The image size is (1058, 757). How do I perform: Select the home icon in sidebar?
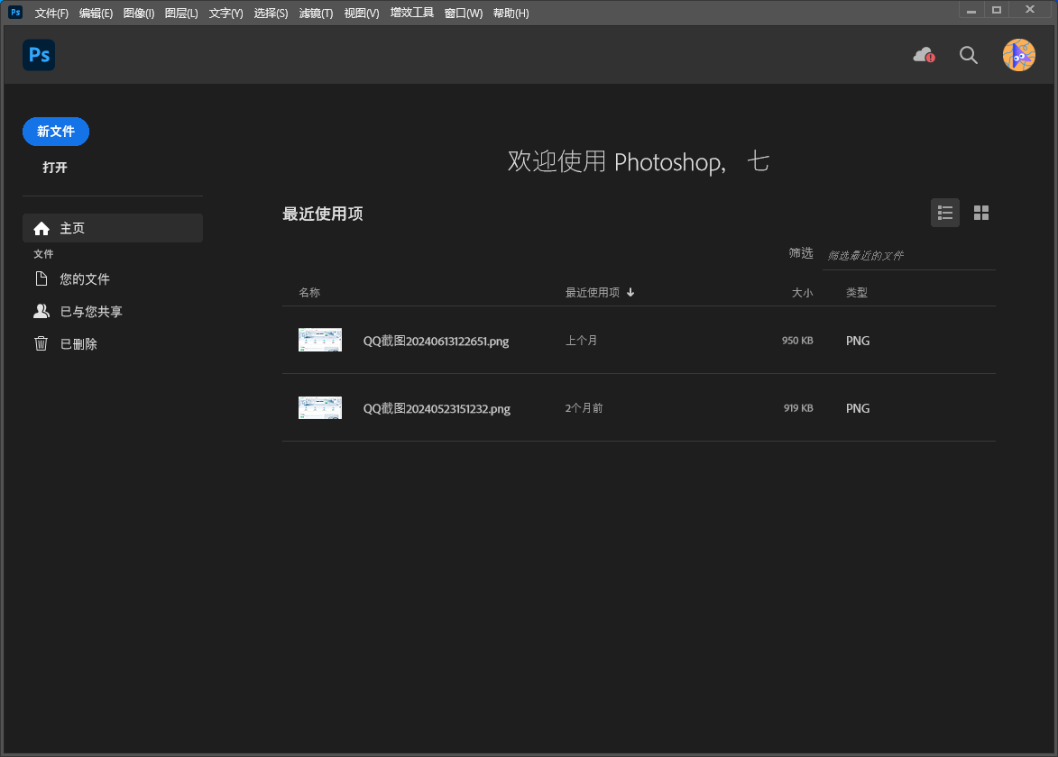[41, 228]
